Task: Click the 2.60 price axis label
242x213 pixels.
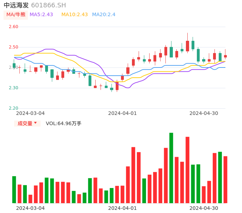Action: tap(13, 27)
